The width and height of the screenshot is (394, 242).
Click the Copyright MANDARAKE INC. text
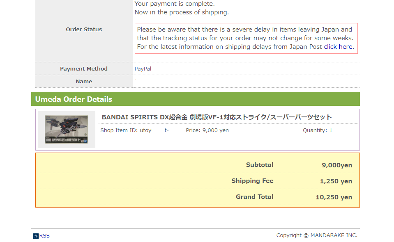pos(317,235)
